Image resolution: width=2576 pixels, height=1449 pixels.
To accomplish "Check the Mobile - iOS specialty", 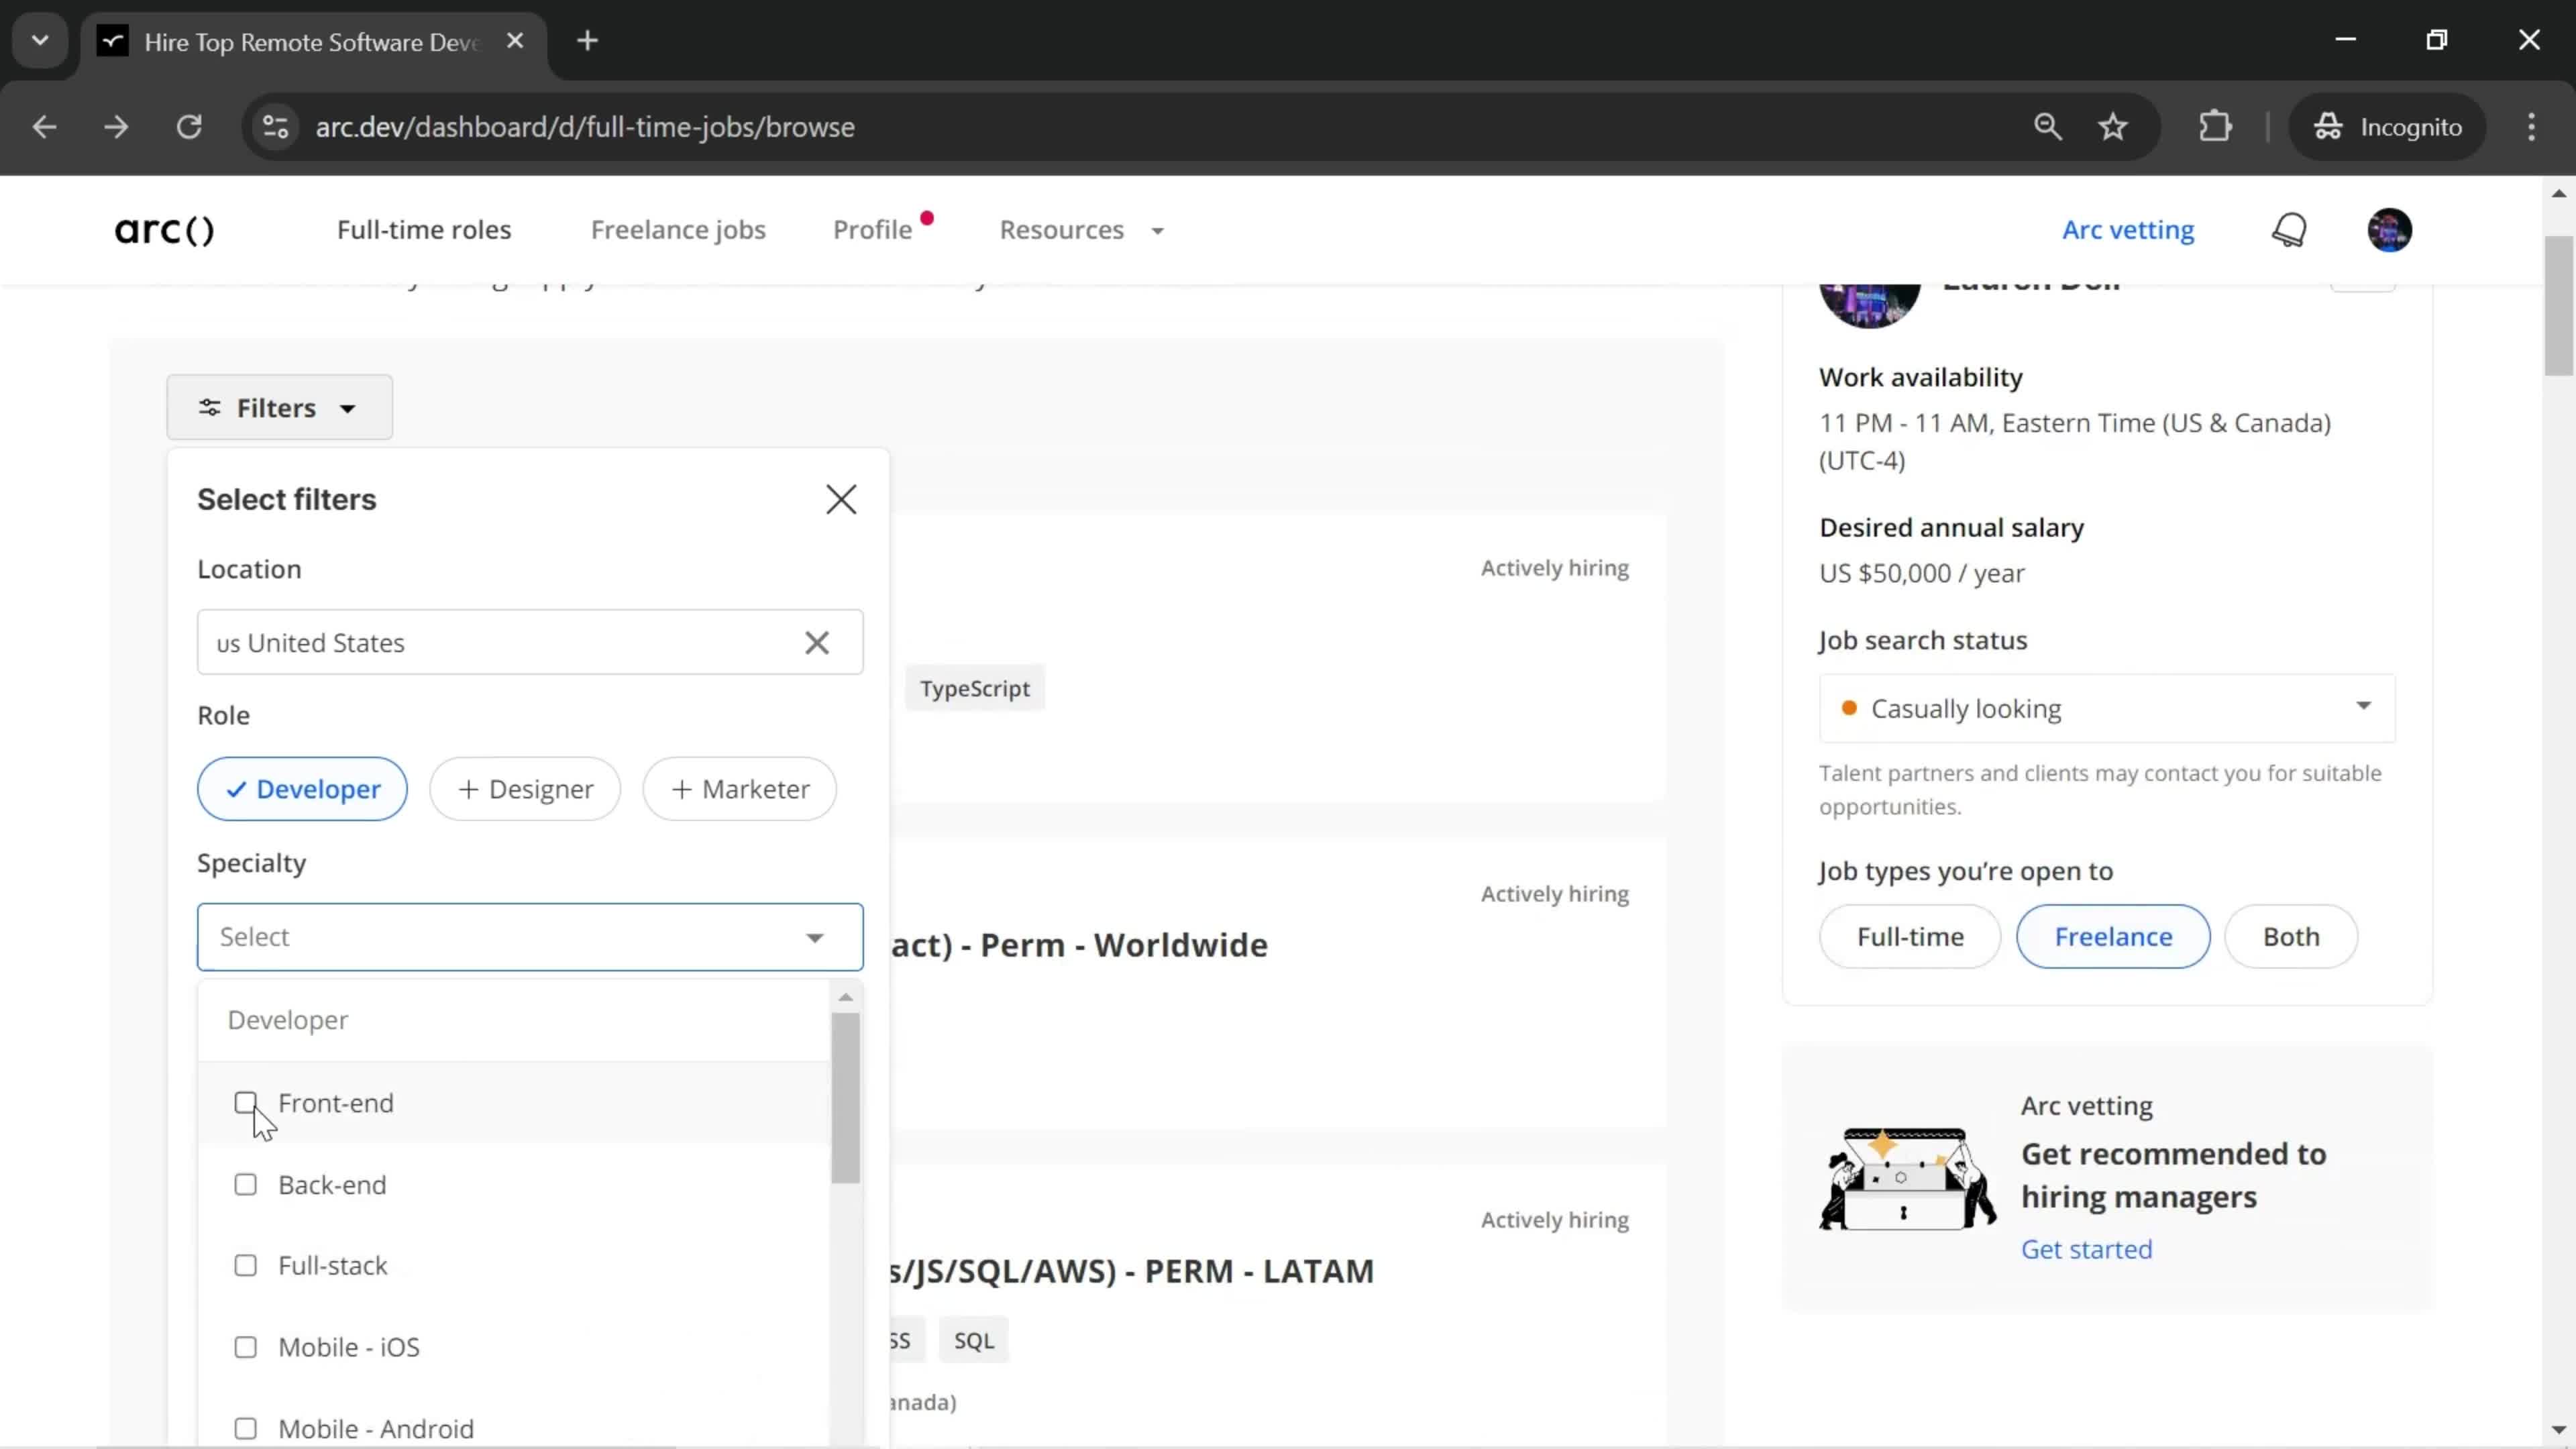I will (245, 1348).
